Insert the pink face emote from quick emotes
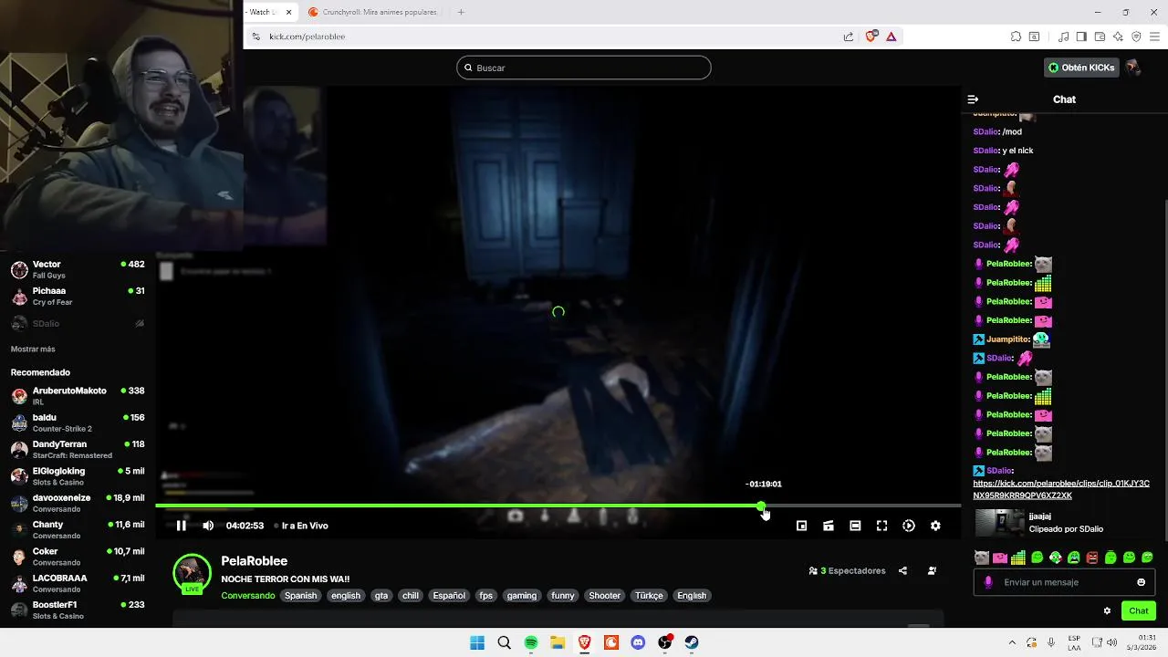The height and width of the screenshot is (657, 1168). pos(1000,558)
